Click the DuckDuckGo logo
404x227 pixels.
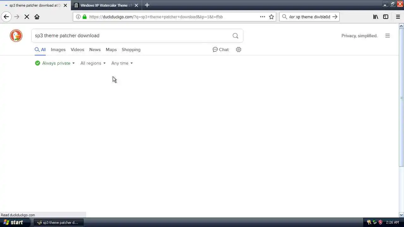pyautogui.click(x=16, y=36)
